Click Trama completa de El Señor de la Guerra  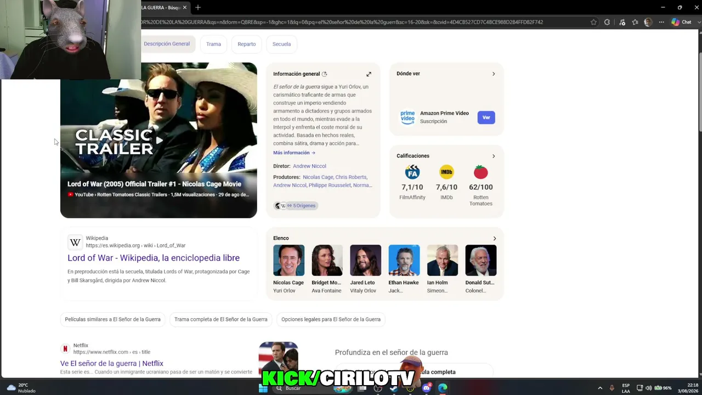point(221,319)
